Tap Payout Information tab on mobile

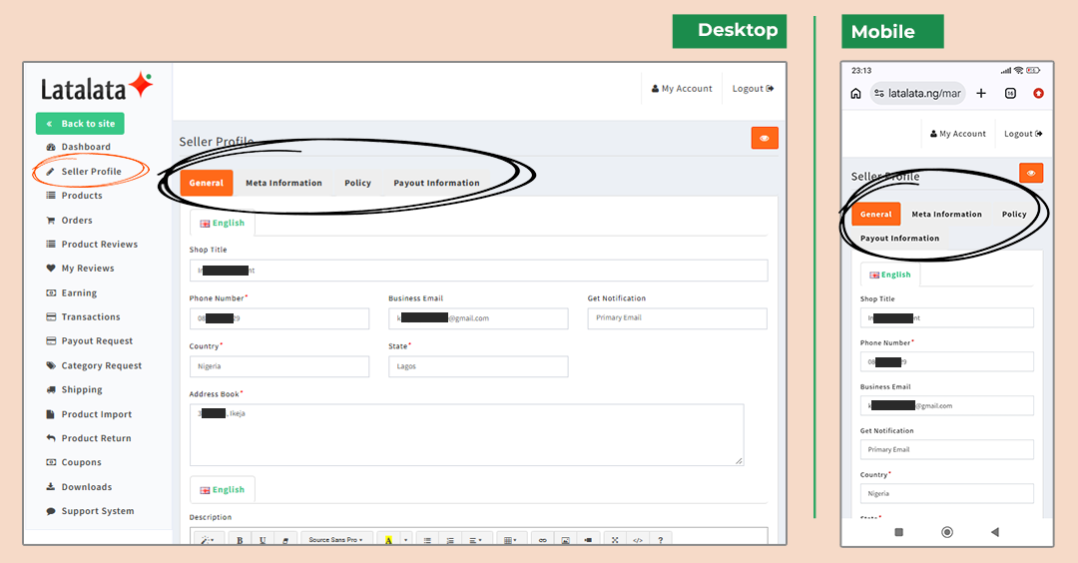(900, 239)
